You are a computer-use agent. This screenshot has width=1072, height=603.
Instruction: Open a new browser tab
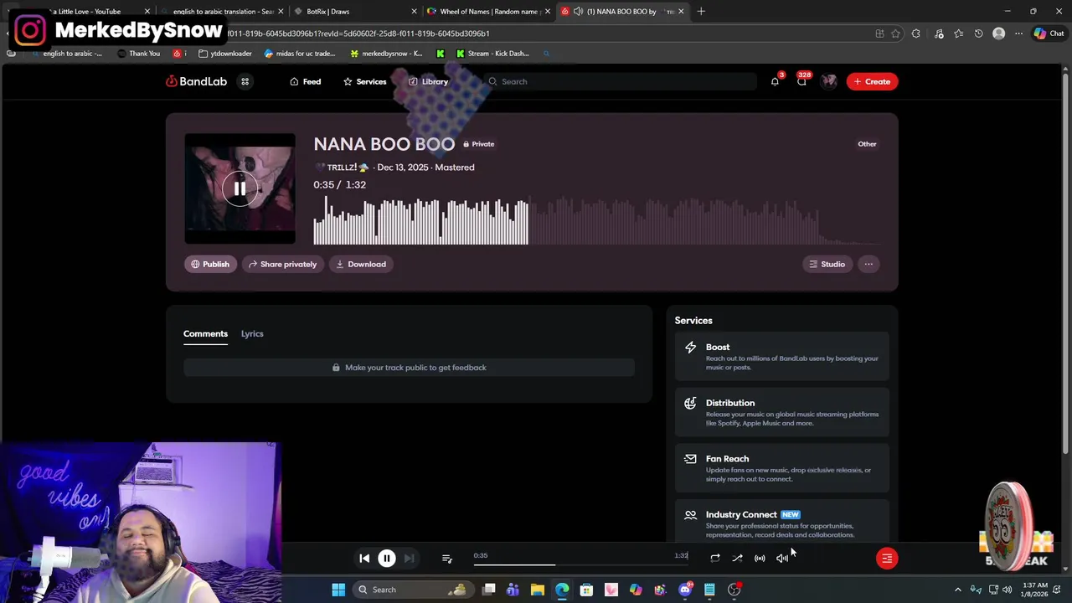tap(701, 12)
